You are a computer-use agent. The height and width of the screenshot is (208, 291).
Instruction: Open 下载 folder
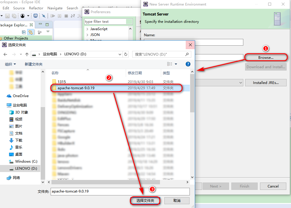16,140
